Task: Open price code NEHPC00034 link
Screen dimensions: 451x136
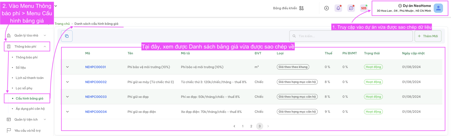Action: (x=96, y=112)
